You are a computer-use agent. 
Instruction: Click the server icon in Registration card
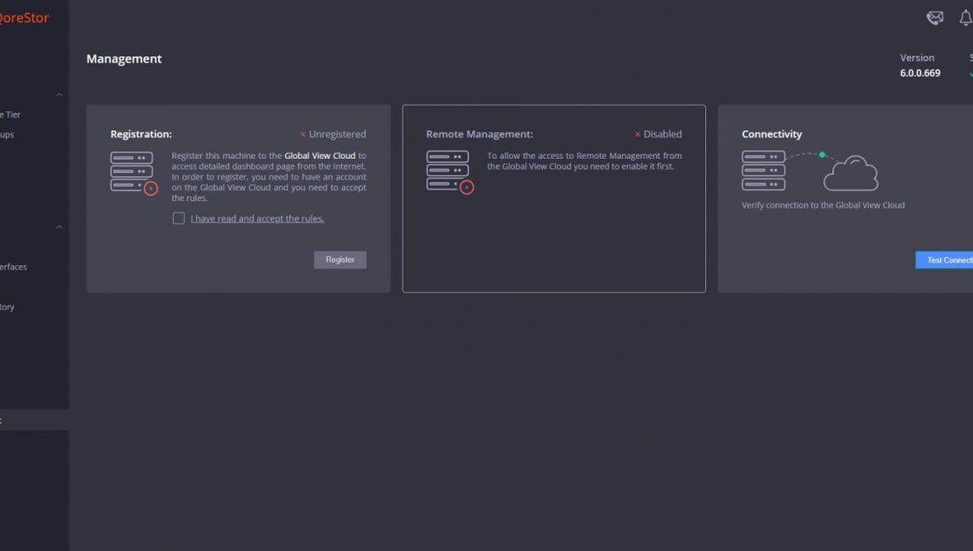click(134, 173)
